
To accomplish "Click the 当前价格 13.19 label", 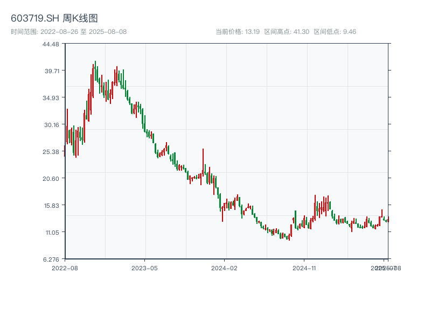I will (x=238, y=32).
